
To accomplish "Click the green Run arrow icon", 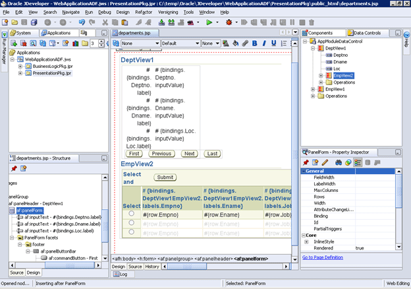I will point(209,22).
